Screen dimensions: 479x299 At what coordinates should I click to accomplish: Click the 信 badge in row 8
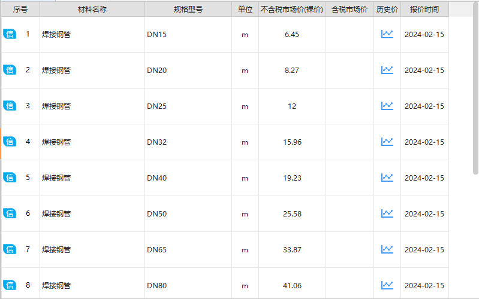[x=10, y=285]
